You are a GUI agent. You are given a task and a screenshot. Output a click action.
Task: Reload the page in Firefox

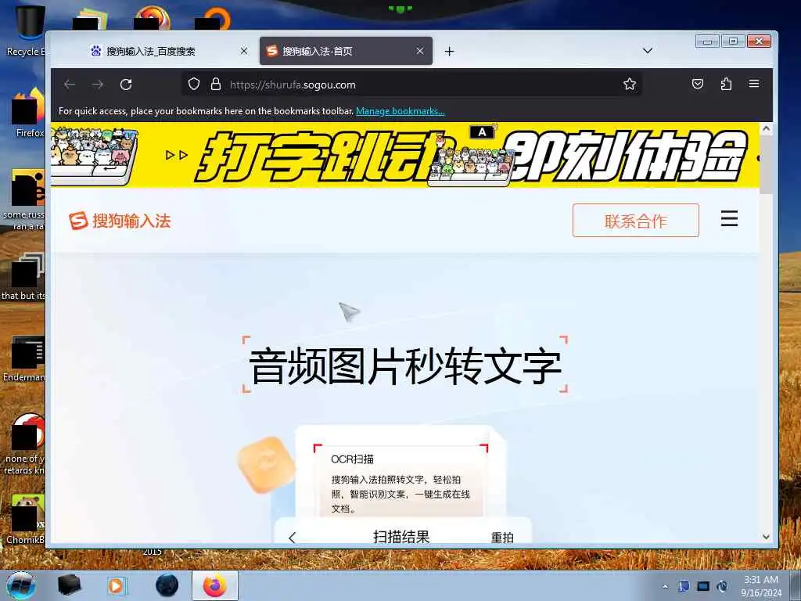pyautogui.click(x=126, y=85)
